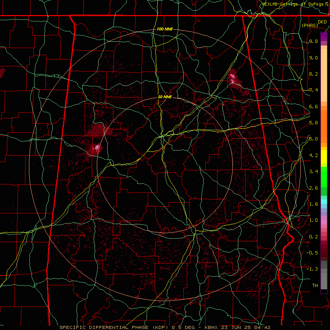Click the KBMX station identifier in the caption
This screenshot has height=330, width=330.
(212, 327)
